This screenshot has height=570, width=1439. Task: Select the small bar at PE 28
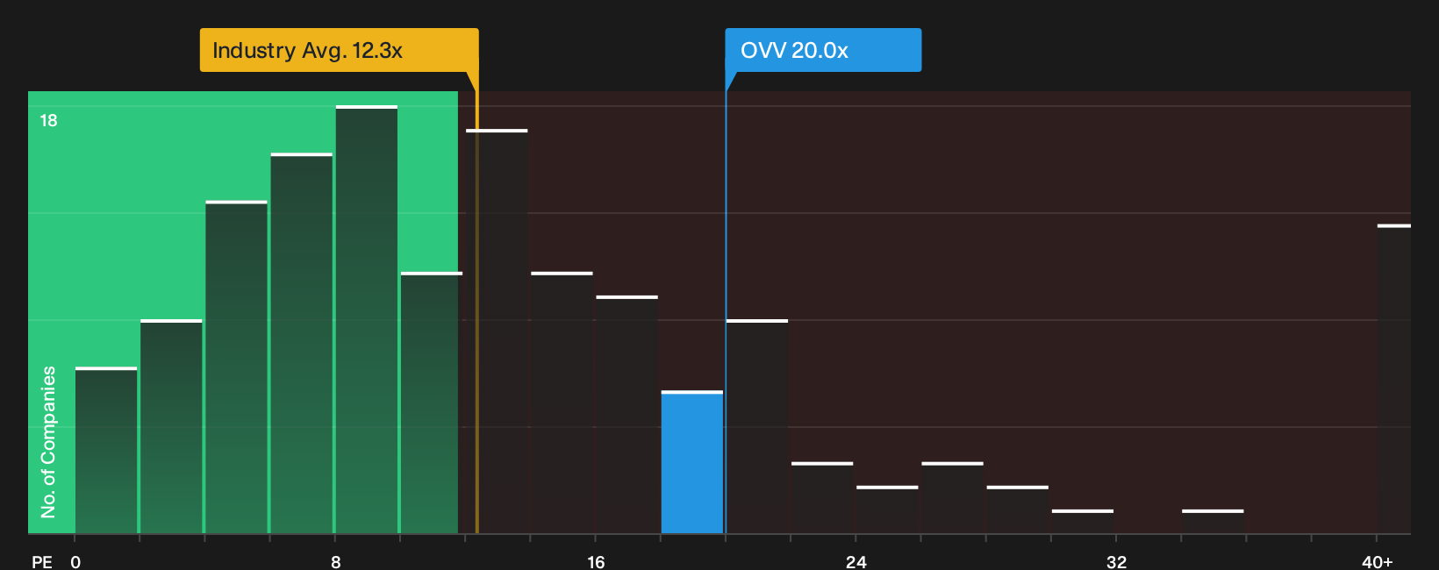[x=1018, y=509]
